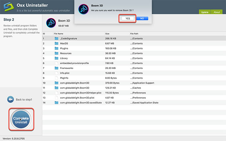Click the 6.67 MB size value
Image resolution: width=226 pixels, height=141 pixels.
tap(110, 43)
